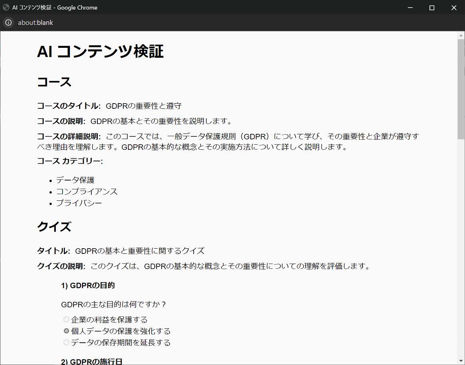The height and width of the screenshot is (365, 465).
Task: Maximize the Chrome window
Action: coord(432,8)
